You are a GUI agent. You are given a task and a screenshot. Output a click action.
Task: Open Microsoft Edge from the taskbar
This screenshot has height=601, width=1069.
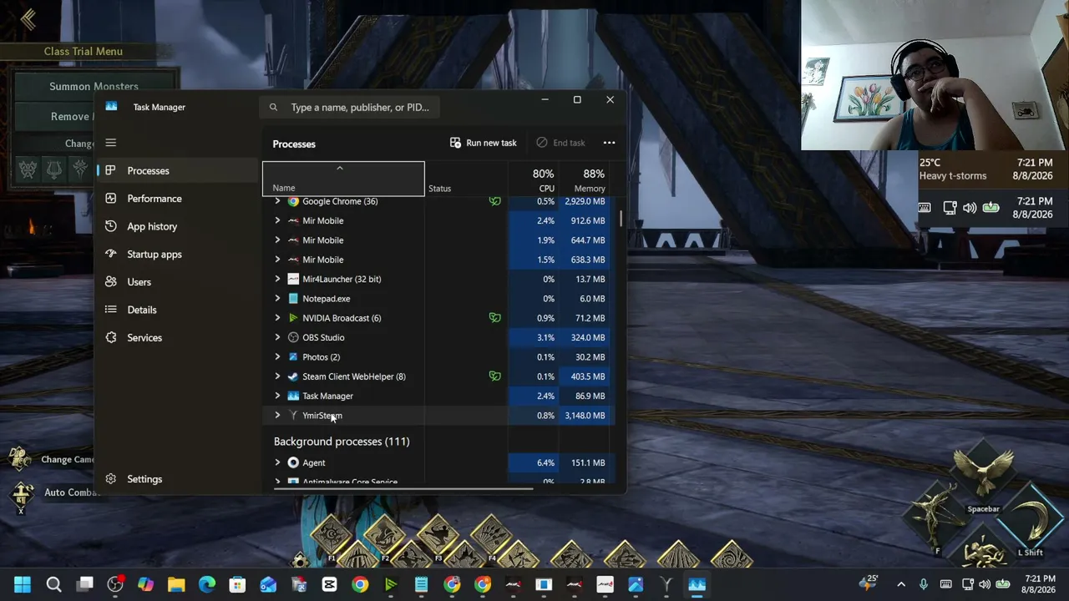(x=207, y=584)
